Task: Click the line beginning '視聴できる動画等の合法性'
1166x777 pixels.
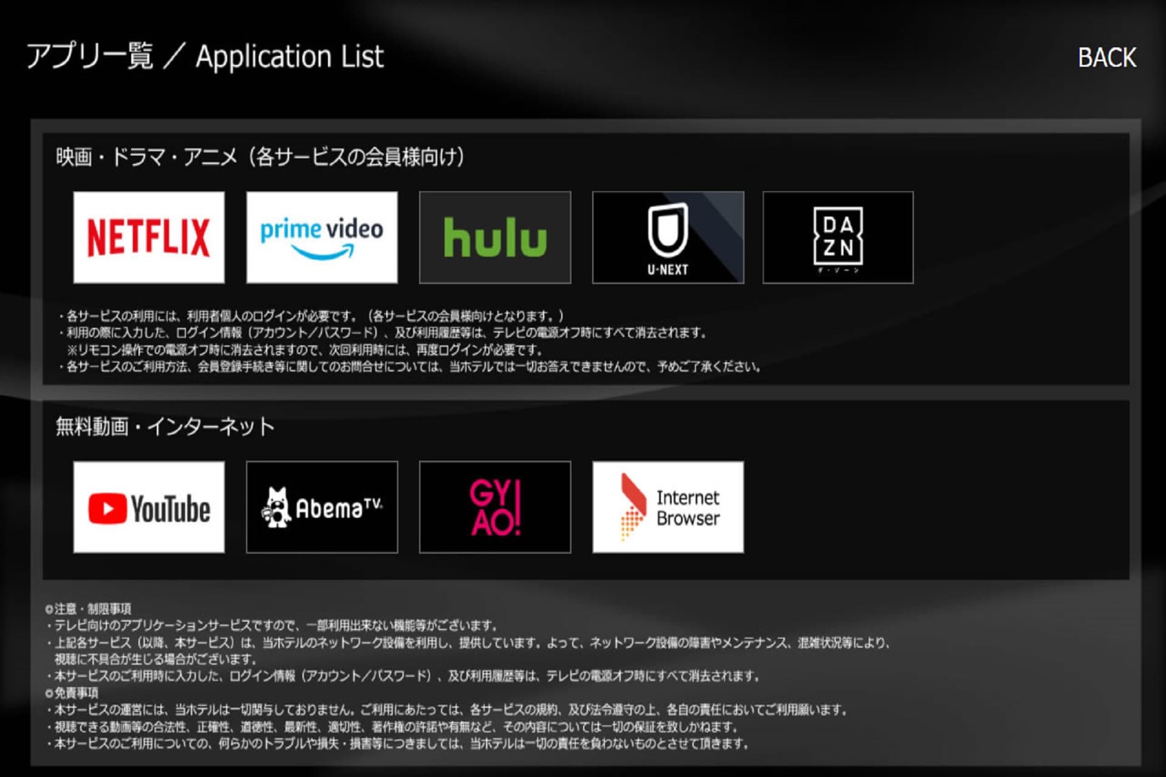Action: pos(393,727)
